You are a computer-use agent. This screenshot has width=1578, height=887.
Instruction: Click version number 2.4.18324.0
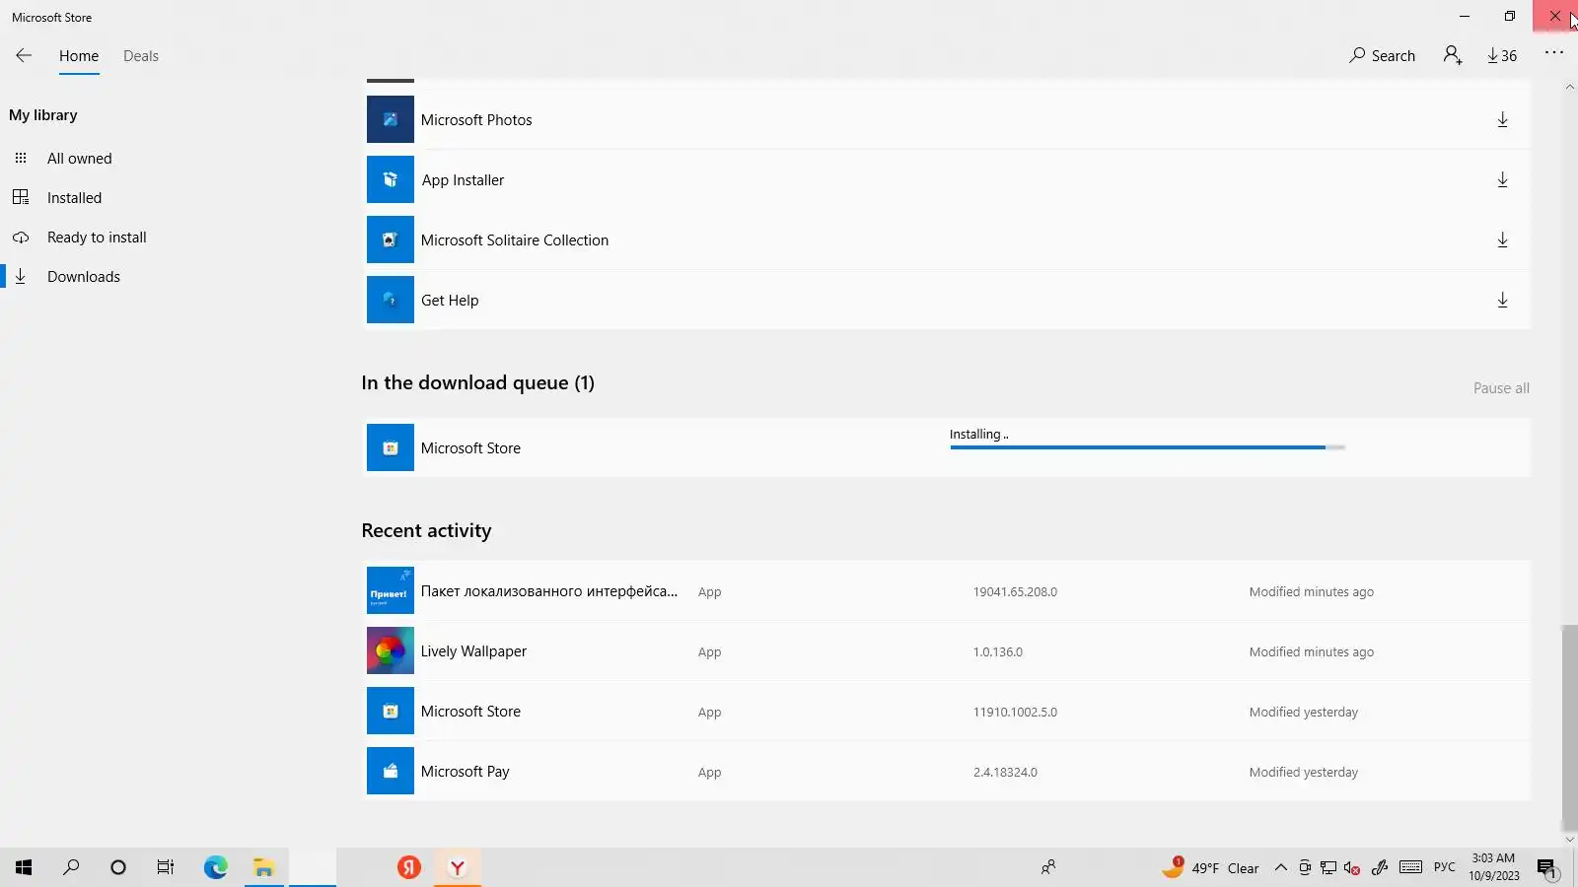click(x=1005, y=773)
